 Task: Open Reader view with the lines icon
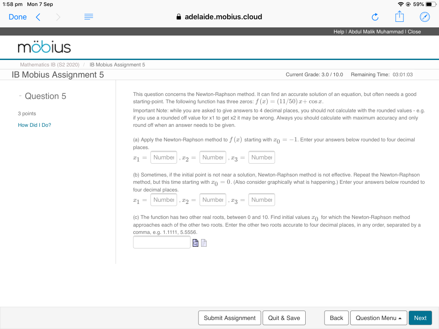tap(88, 17)
